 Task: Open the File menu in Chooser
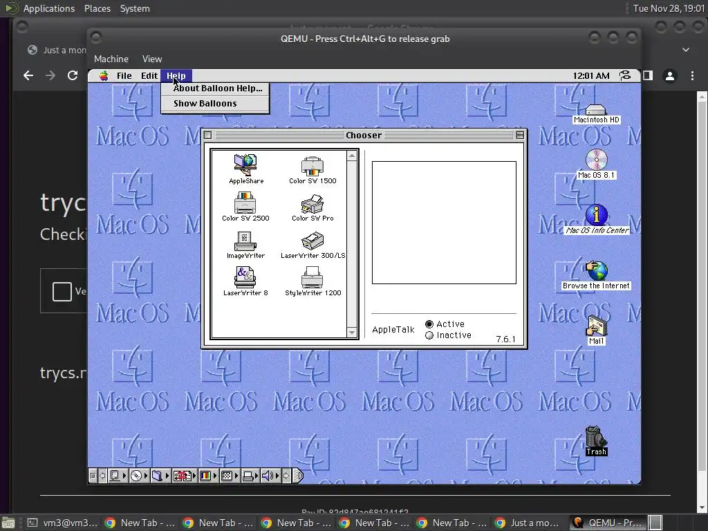click(x=124, y=76)
